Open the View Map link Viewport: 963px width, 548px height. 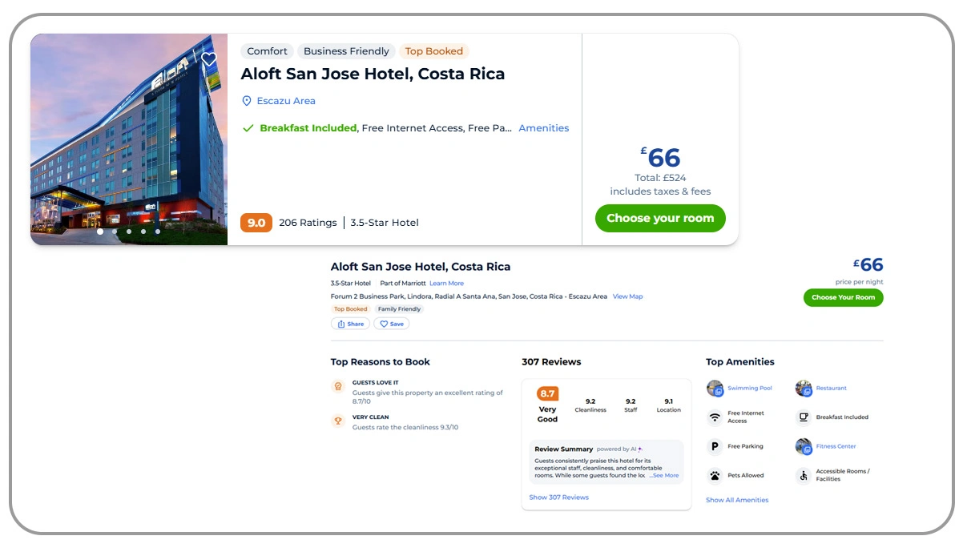tap(627, 296)
